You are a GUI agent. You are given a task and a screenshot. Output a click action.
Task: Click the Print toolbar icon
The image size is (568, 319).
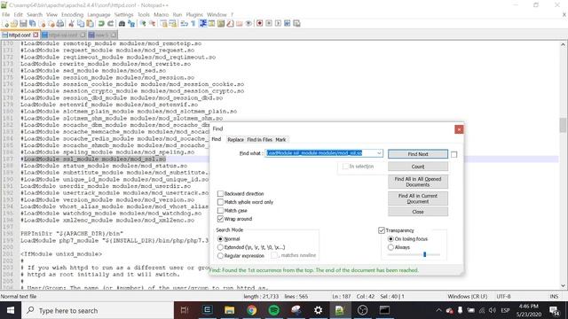(60, 24)
